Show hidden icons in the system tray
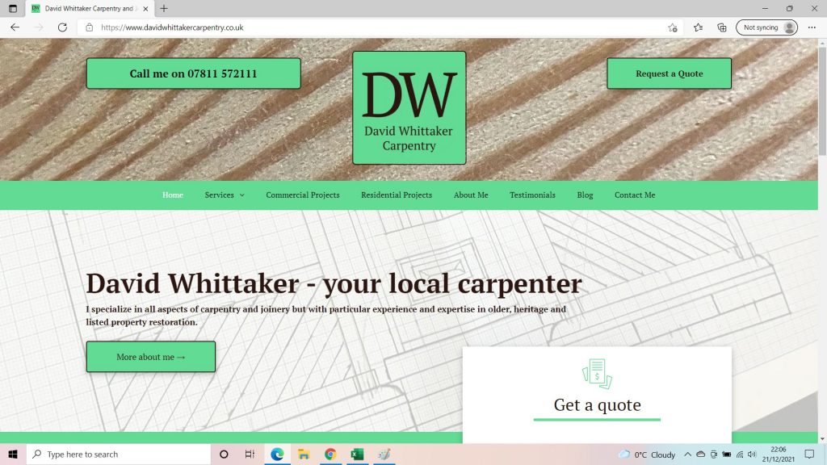The image size is (827, 465). click(687, 454)
